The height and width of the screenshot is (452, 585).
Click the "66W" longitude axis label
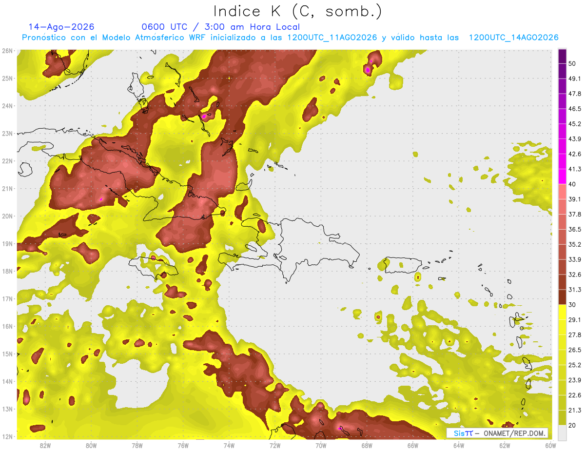coord(412,445)
